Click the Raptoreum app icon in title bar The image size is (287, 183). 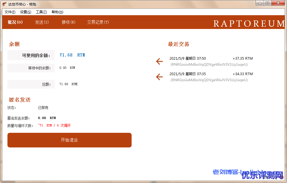tap(5, 4)
